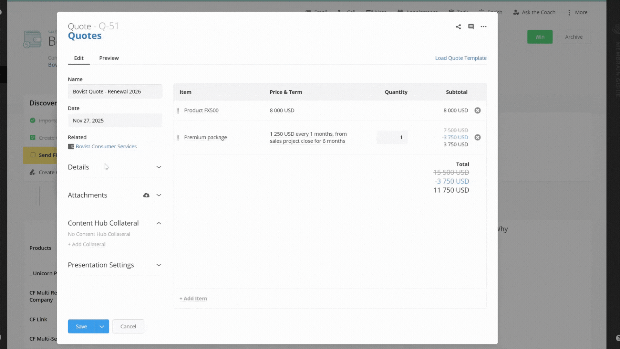This screenshot has height=349, width=620.
Task: Expand the Details section
Action: coord(159,167)
